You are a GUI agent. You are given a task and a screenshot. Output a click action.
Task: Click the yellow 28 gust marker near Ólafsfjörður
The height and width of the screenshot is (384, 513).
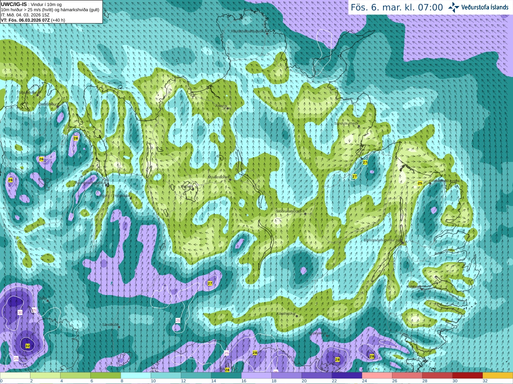click(76, 138)
